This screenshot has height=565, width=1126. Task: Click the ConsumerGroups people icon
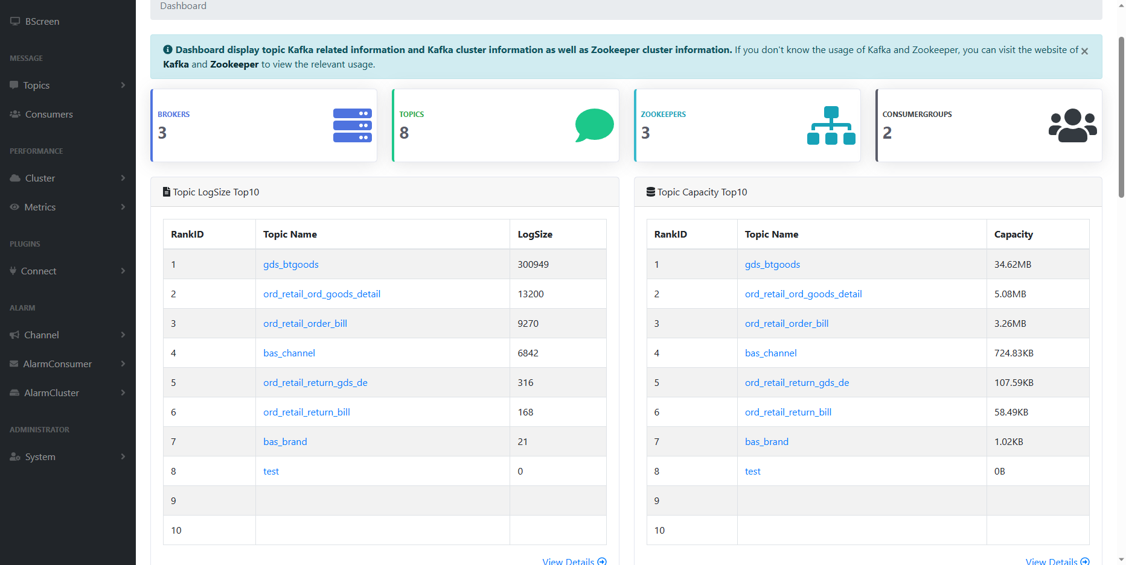pyautogui.click(x=1073, y=125)
